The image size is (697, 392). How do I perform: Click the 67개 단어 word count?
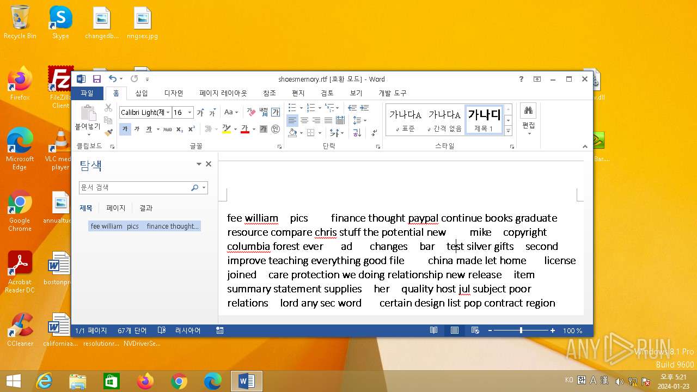[x=132, y=330]
